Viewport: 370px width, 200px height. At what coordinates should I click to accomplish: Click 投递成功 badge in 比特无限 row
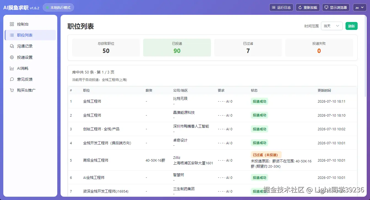coord(259,101)
